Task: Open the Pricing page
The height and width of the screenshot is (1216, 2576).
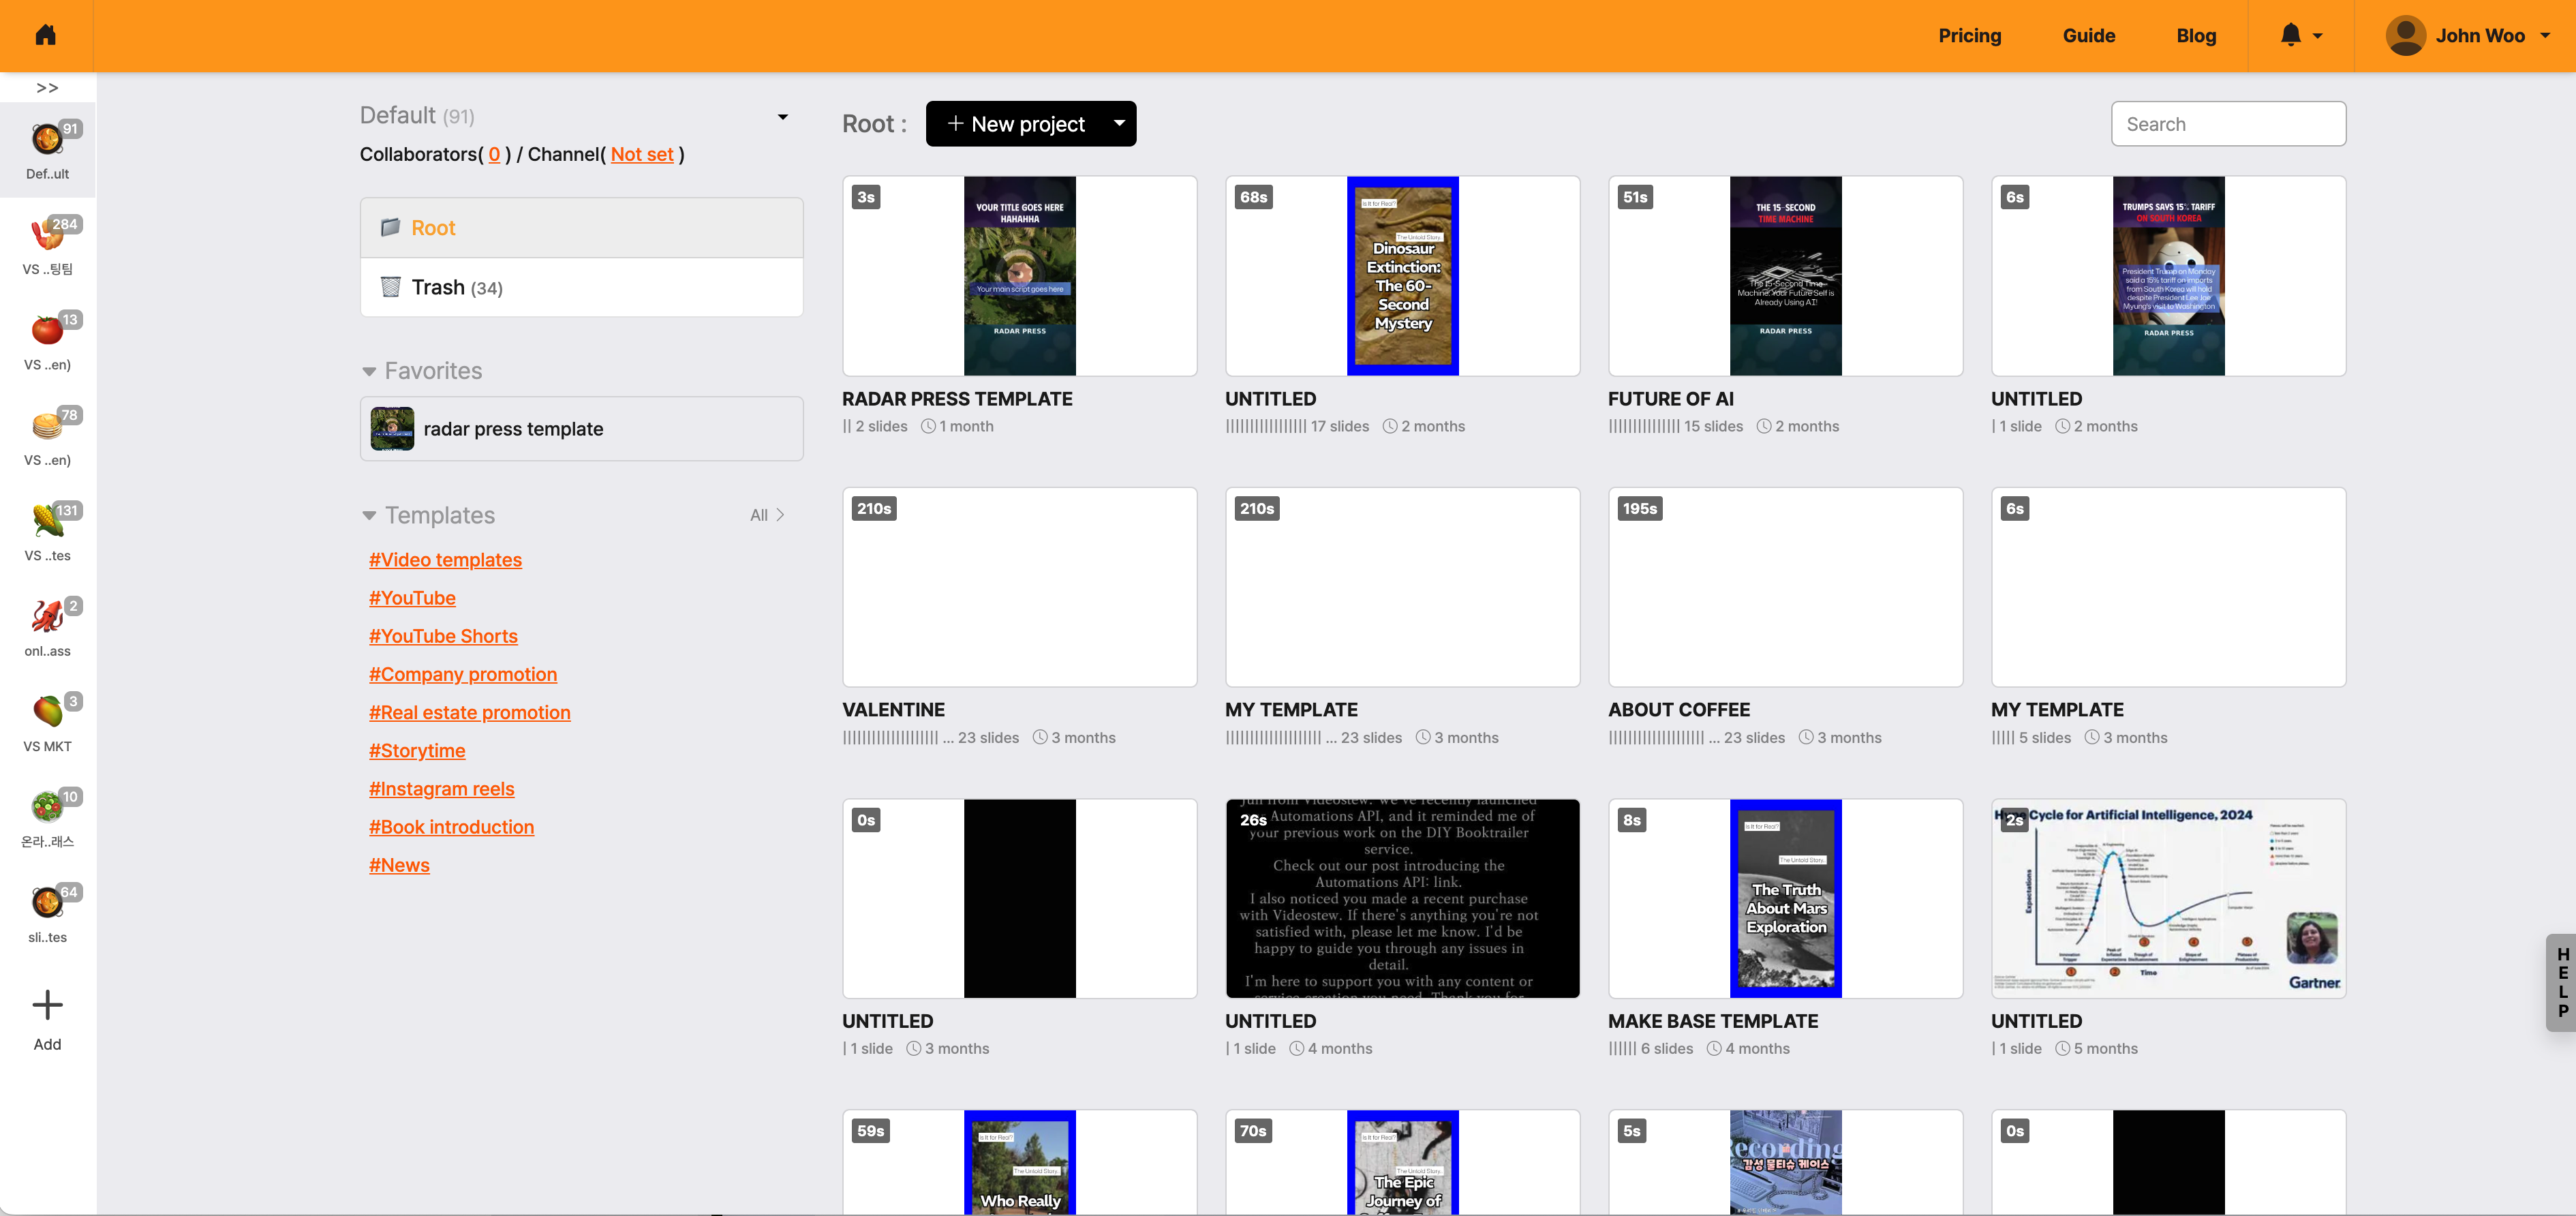Action: (x=1969, y=35)
